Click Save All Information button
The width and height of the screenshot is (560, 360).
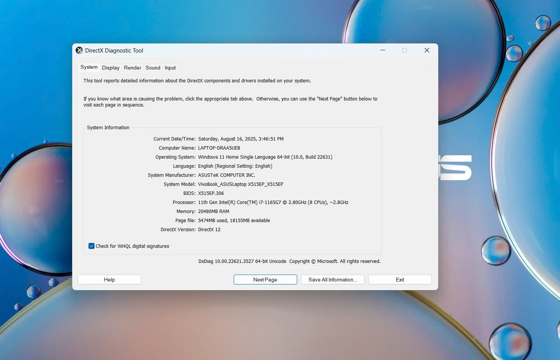[332, 280]
